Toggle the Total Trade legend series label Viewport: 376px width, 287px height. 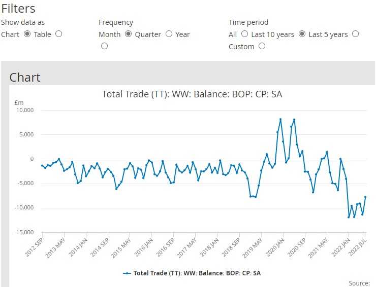coord(197,273)
